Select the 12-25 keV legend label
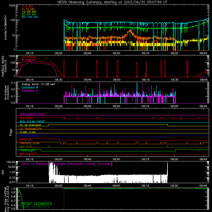Image resolution: width=212 pixels, height=212 pixels. pos(29,12)
